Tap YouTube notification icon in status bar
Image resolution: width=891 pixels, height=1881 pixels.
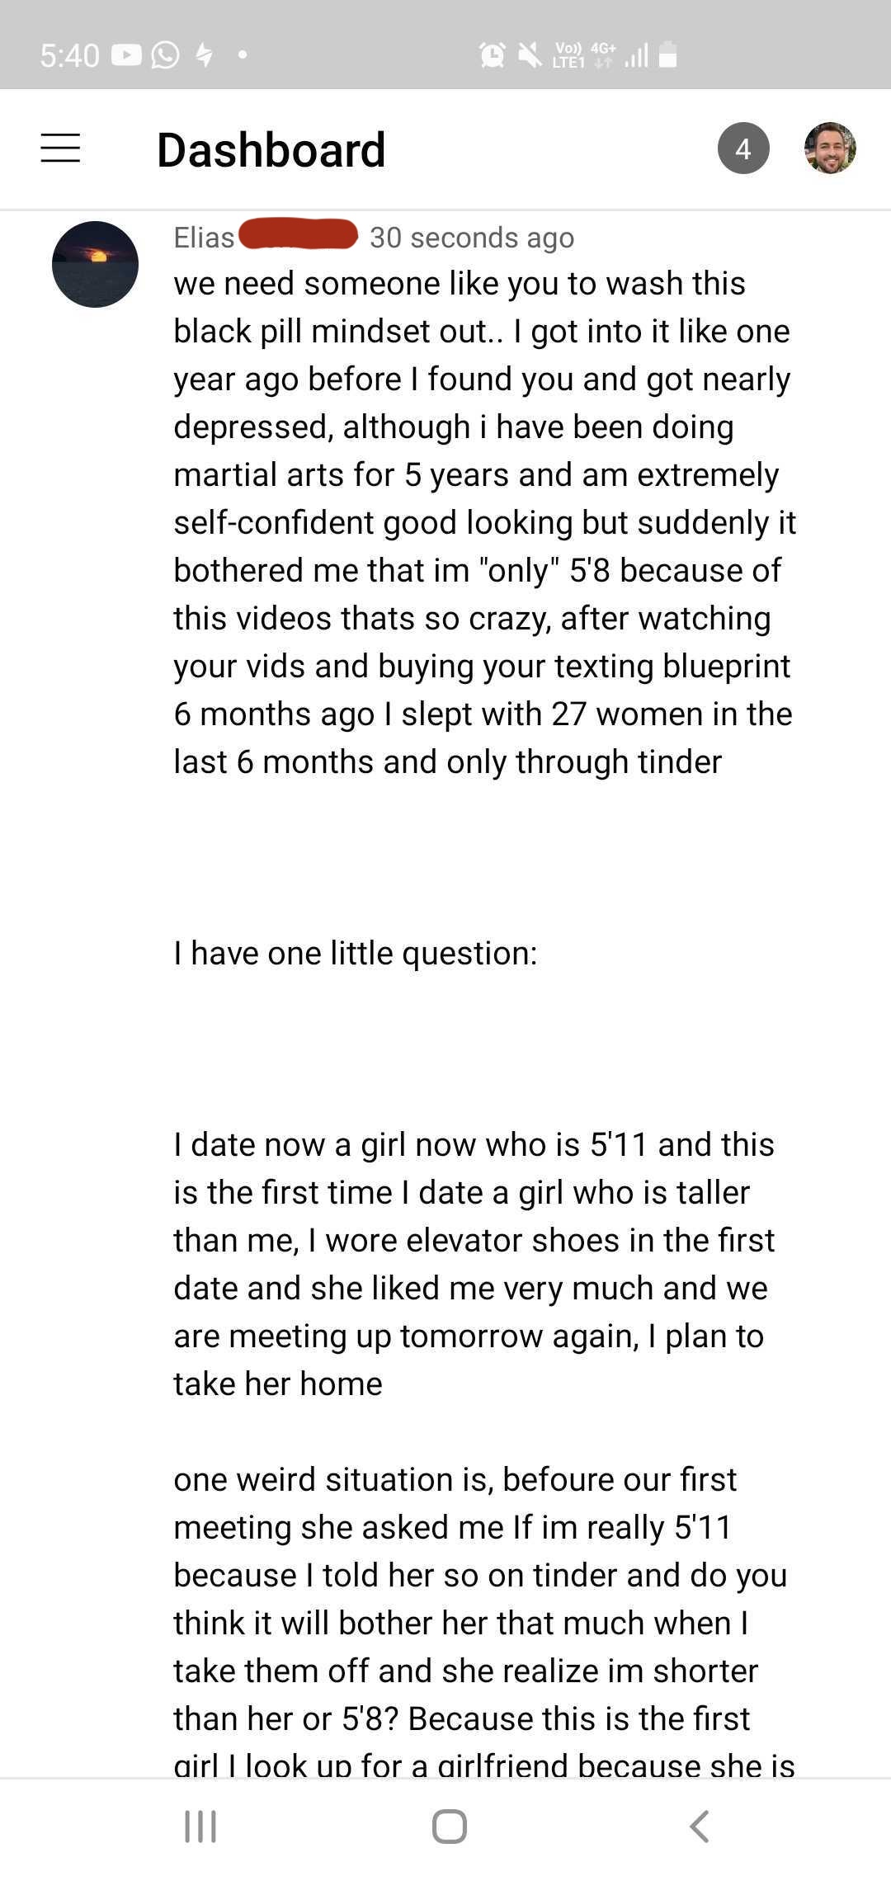click(126, 55)
